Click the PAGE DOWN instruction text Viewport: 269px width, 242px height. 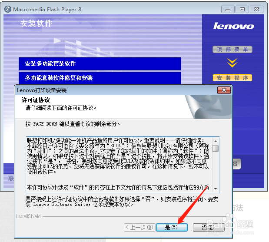tap(73, 124)
